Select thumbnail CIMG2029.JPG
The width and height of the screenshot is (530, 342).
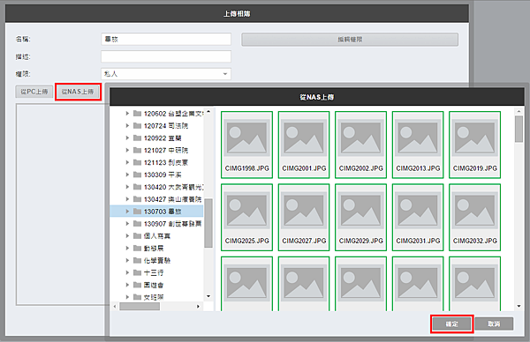361,217
